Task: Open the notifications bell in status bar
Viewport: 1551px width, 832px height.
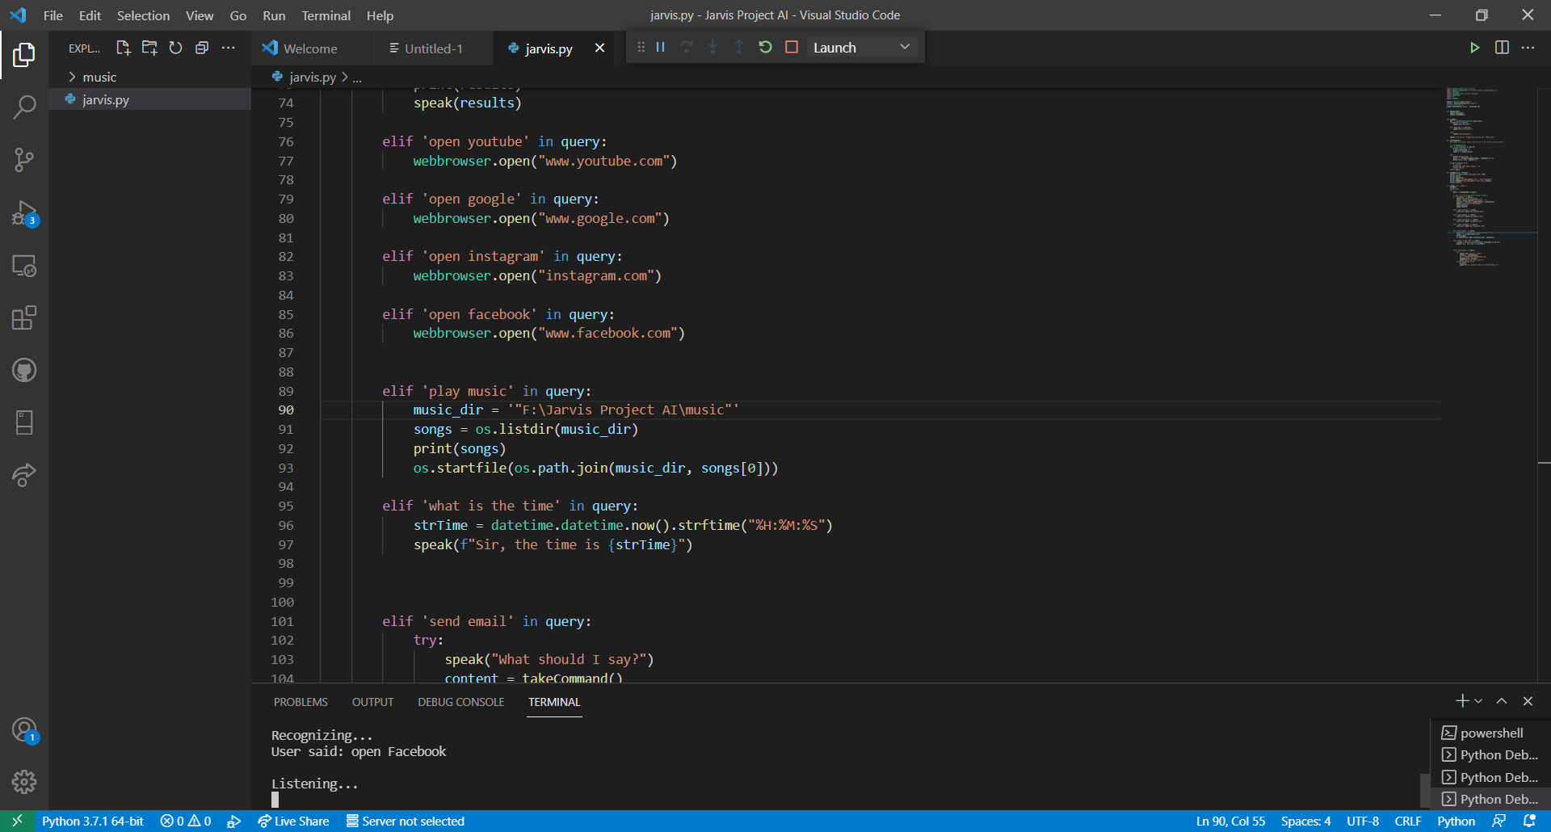Action: (1532, 821)
